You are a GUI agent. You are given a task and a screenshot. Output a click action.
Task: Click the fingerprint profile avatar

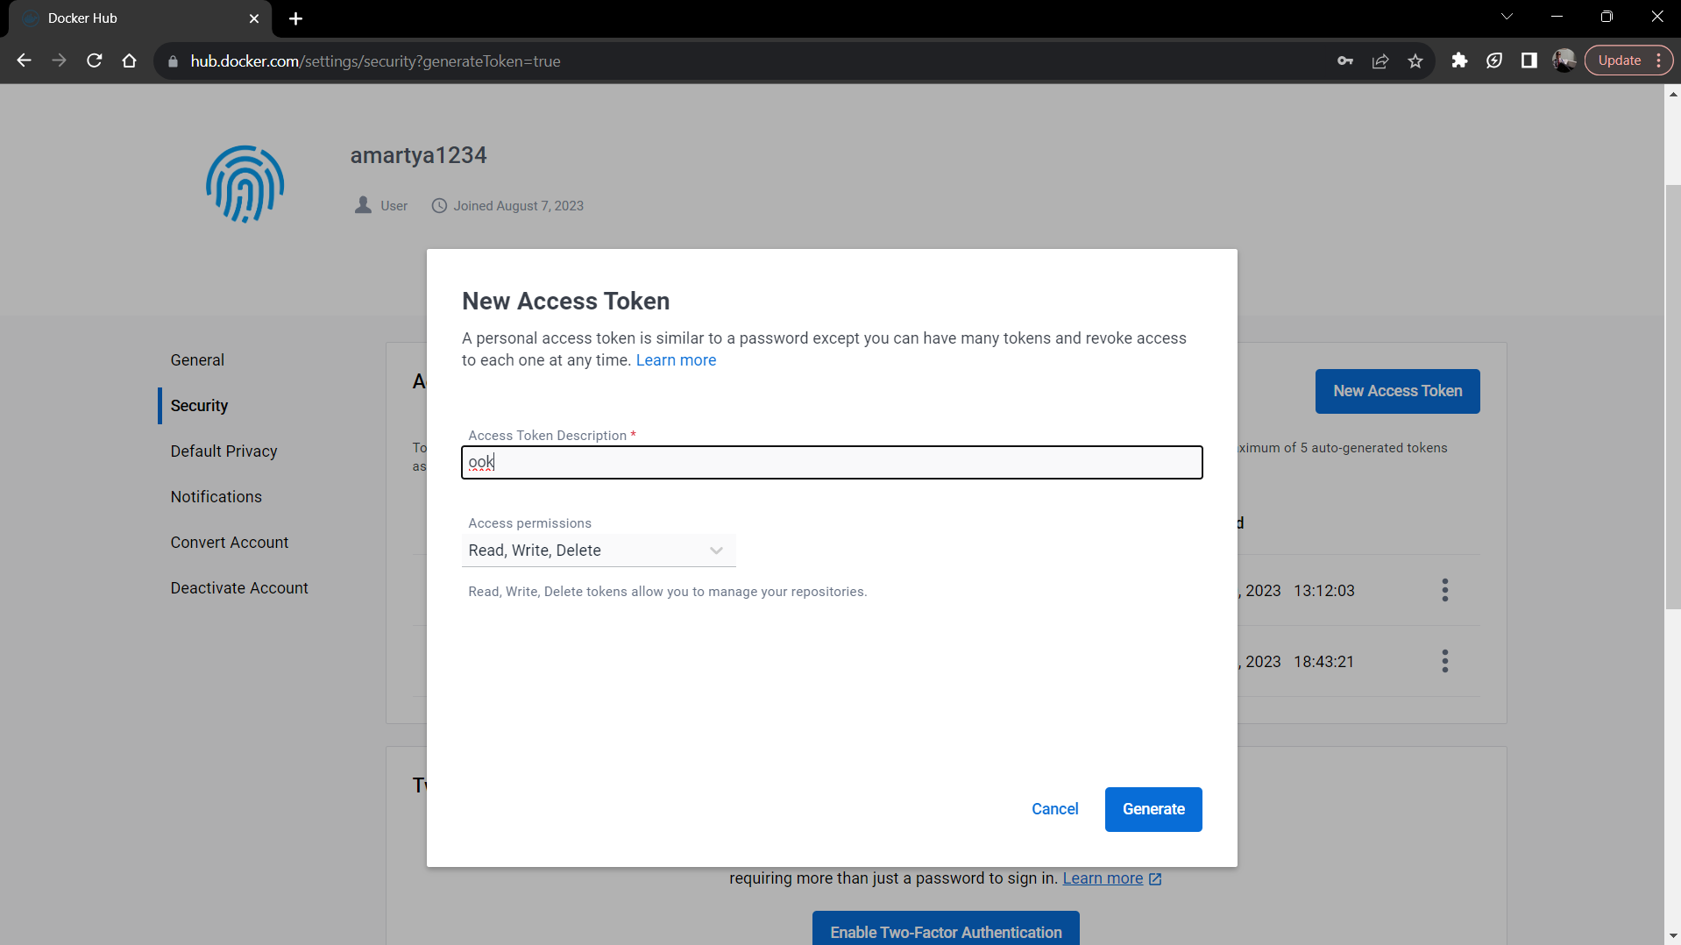point(245,184)
